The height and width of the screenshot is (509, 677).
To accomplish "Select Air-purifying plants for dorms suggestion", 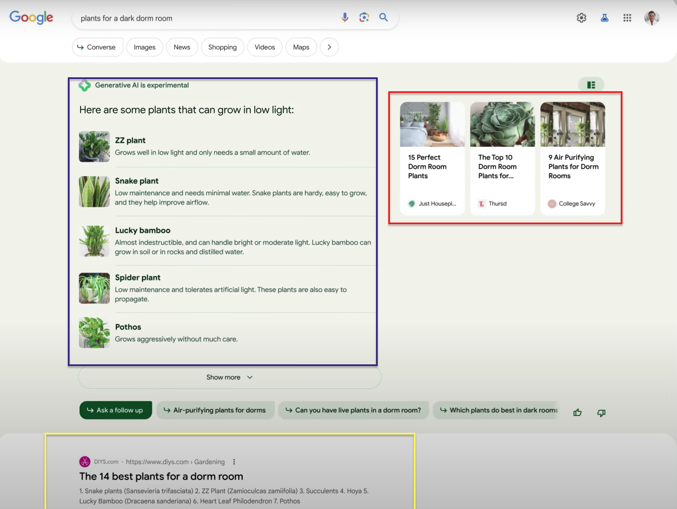I will [215, 410].
